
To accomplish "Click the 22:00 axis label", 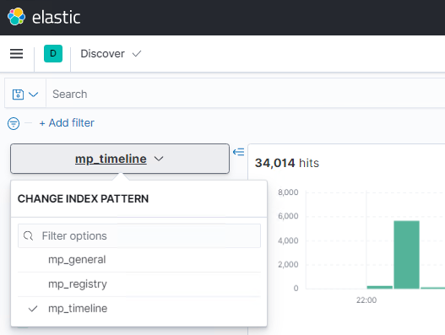I will pyautogui.click(x=366, y=300).
